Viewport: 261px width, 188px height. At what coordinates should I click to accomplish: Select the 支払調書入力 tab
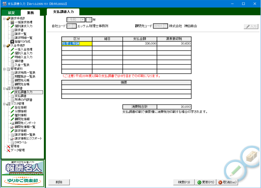click(63, 12)
